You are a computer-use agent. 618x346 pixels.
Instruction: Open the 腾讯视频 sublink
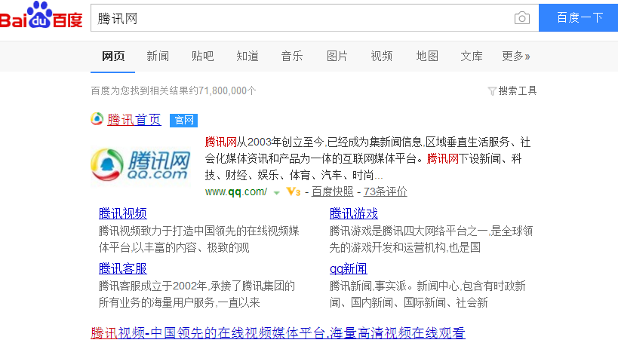pyautogui.click(x=122, y=214)
